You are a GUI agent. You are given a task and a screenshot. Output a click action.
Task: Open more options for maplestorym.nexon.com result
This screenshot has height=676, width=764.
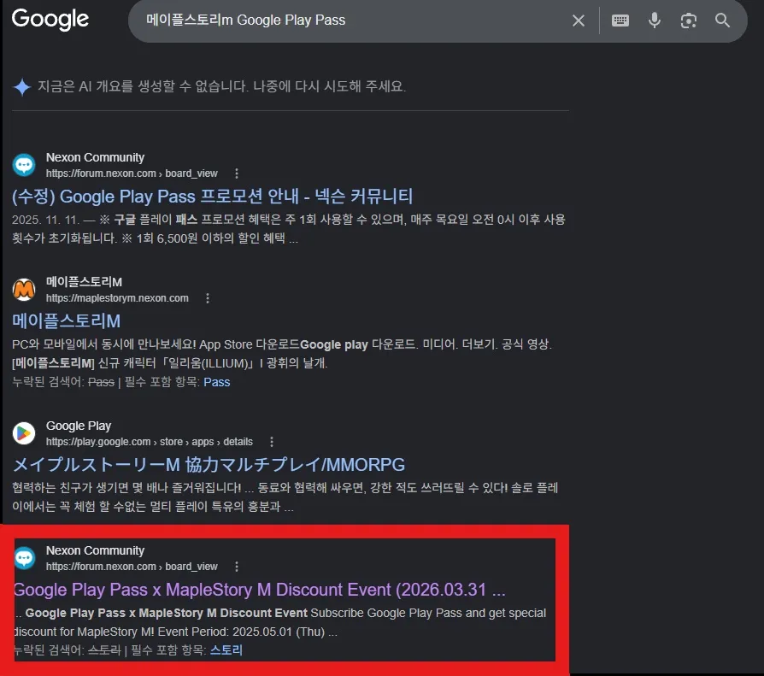[x=208, y=298]
